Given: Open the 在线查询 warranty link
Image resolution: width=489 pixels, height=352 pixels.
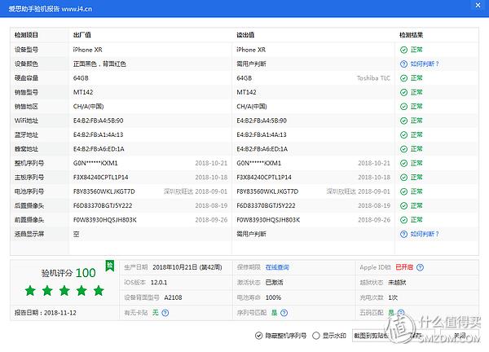Looking at the screenshot, I should pos(278,266).
